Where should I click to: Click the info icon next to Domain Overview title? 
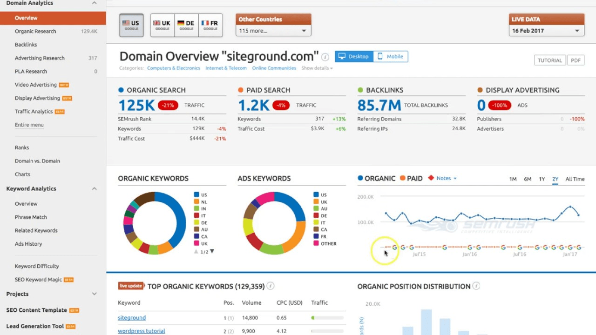coord(325,57)
